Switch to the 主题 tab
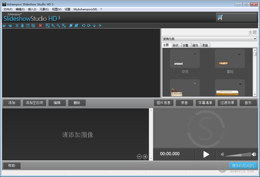Viewport: 260px width, 177px height. (x=166, y=45)
